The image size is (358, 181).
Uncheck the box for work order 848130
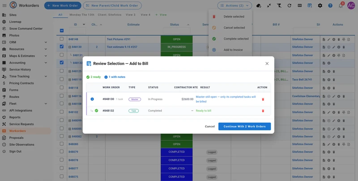(62, 47)
